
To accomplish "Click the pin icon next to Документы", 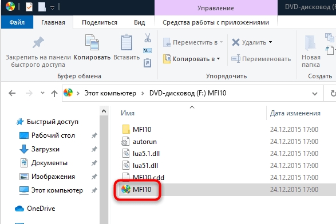I will pyautogui.click(x=94, y=163).
